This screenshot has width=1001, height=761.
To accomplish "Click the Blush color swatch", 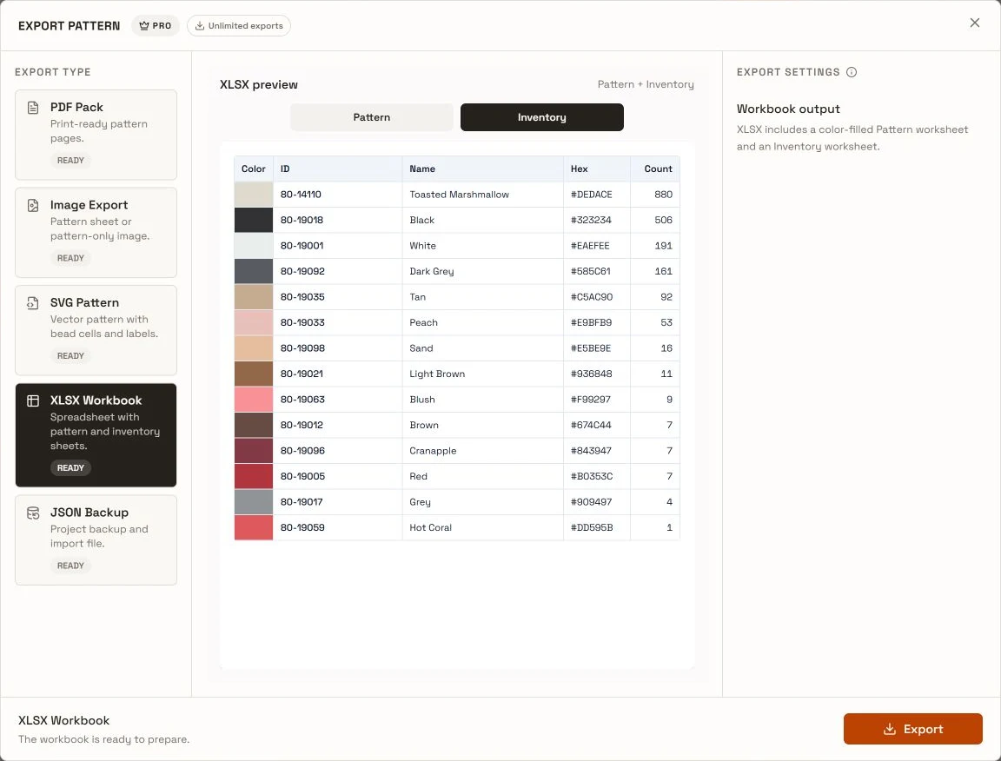I will 254,400.
